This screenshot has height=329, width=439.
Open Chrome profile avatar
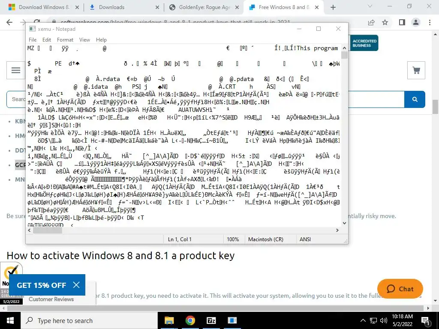tap(416, 22)
